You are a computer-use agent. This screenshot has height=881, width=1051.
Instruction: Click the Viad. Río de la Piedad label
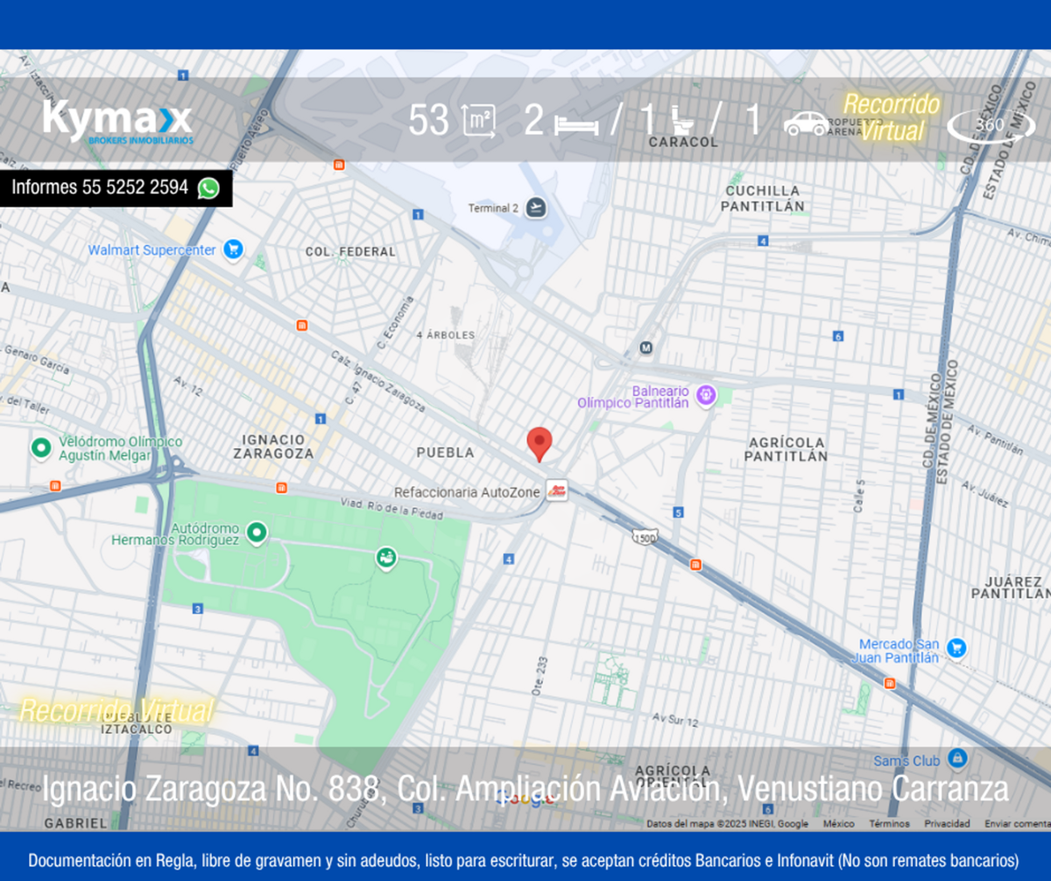391,511
